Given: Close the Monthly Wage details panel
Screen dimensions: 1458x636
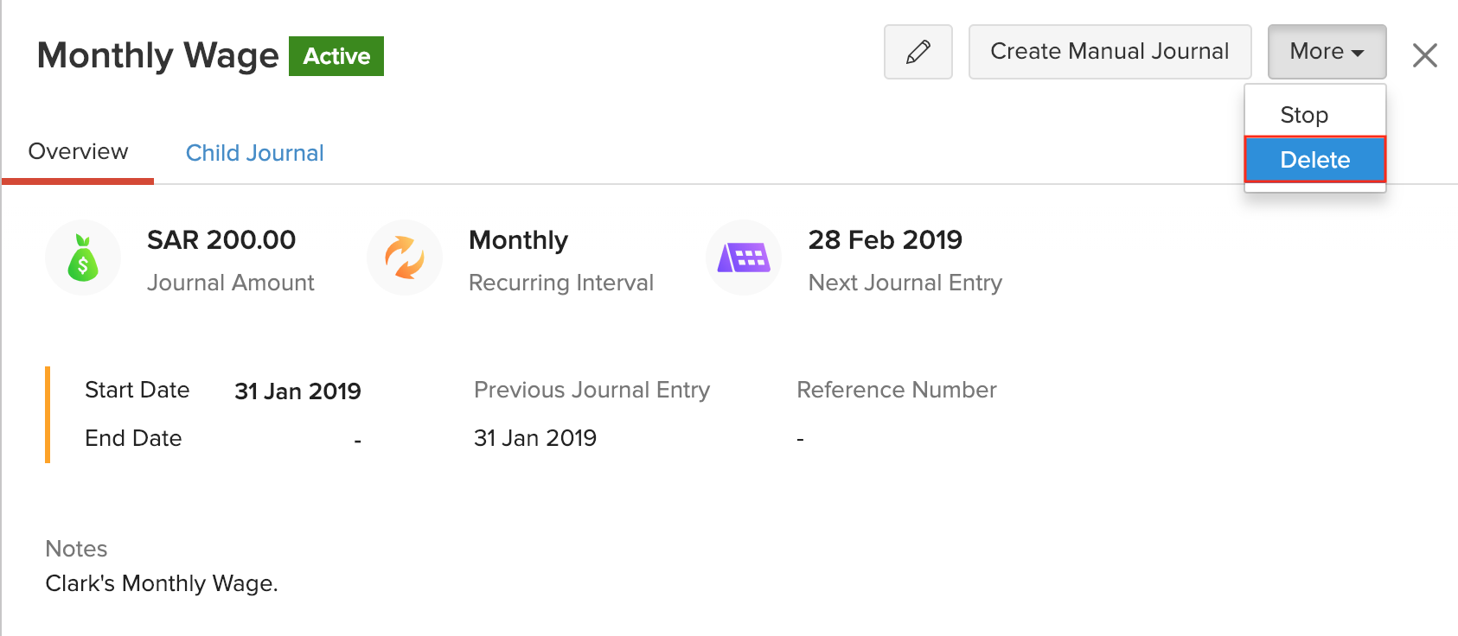Looking at the screenshot, I should click(1424, 56).
